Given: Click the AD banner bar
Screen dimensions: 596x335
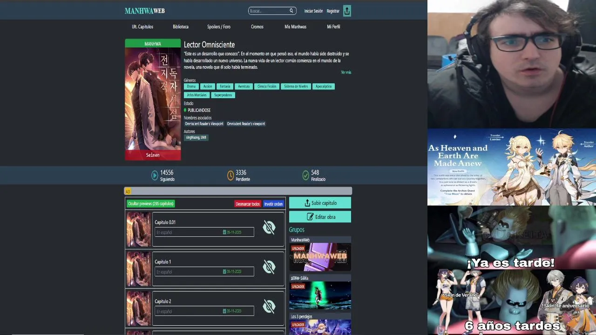Looking at the screenshot, I should click(x=238, y=191).
